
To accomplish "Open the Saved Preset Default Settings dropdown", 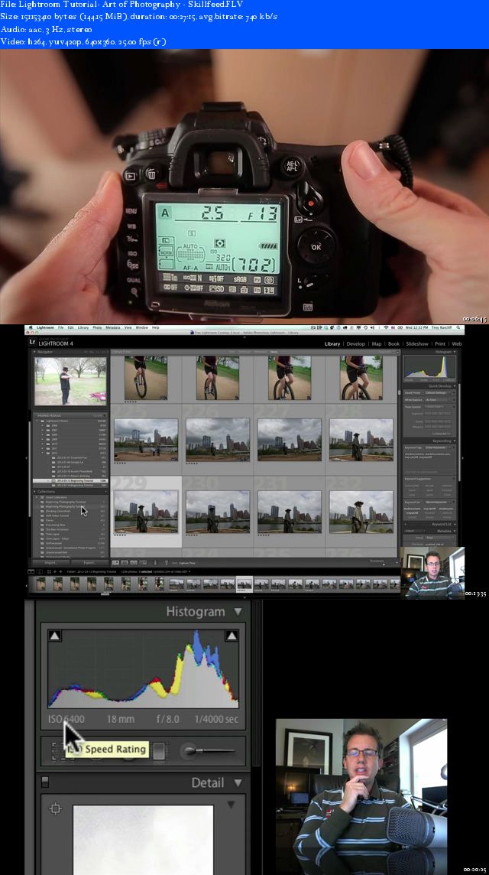I will point(440,392).
